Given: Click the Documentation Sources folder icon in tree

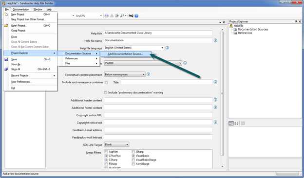Looking at the screenshot, I should [235, 29].
